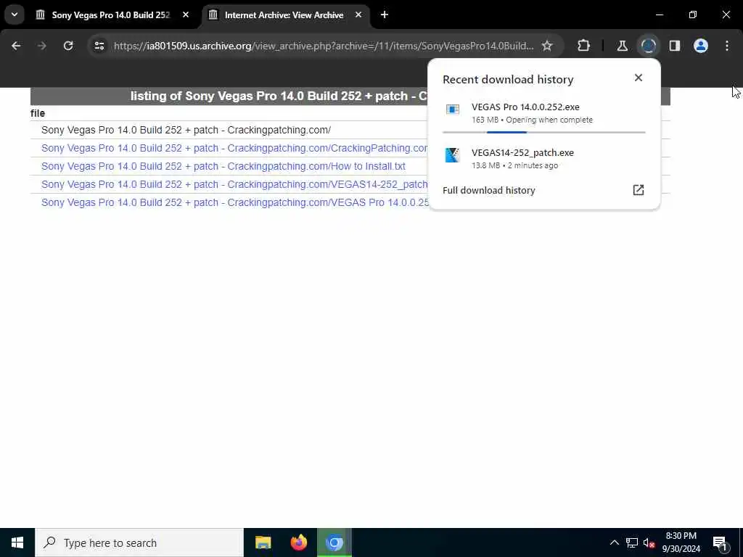Click the muted volume tray icon
This screenshot has width=743, height=557.
point(649,542)
